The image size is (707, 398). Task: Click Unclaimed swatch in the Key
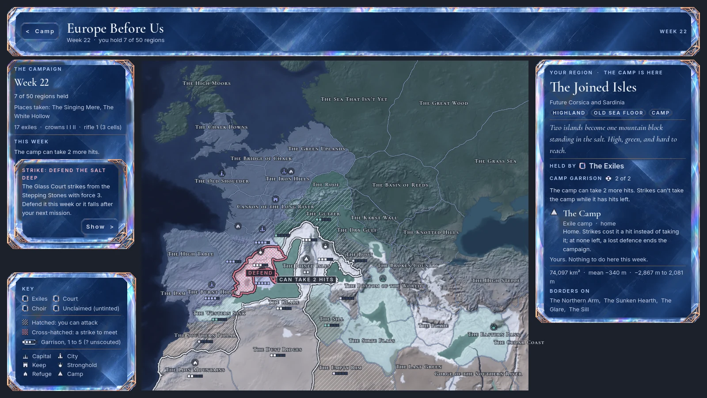pyautogui.click(x=56, y=308)
